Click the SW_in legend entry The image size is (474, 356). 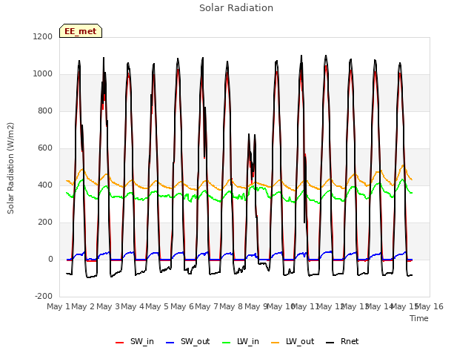[x=135, y=342]
